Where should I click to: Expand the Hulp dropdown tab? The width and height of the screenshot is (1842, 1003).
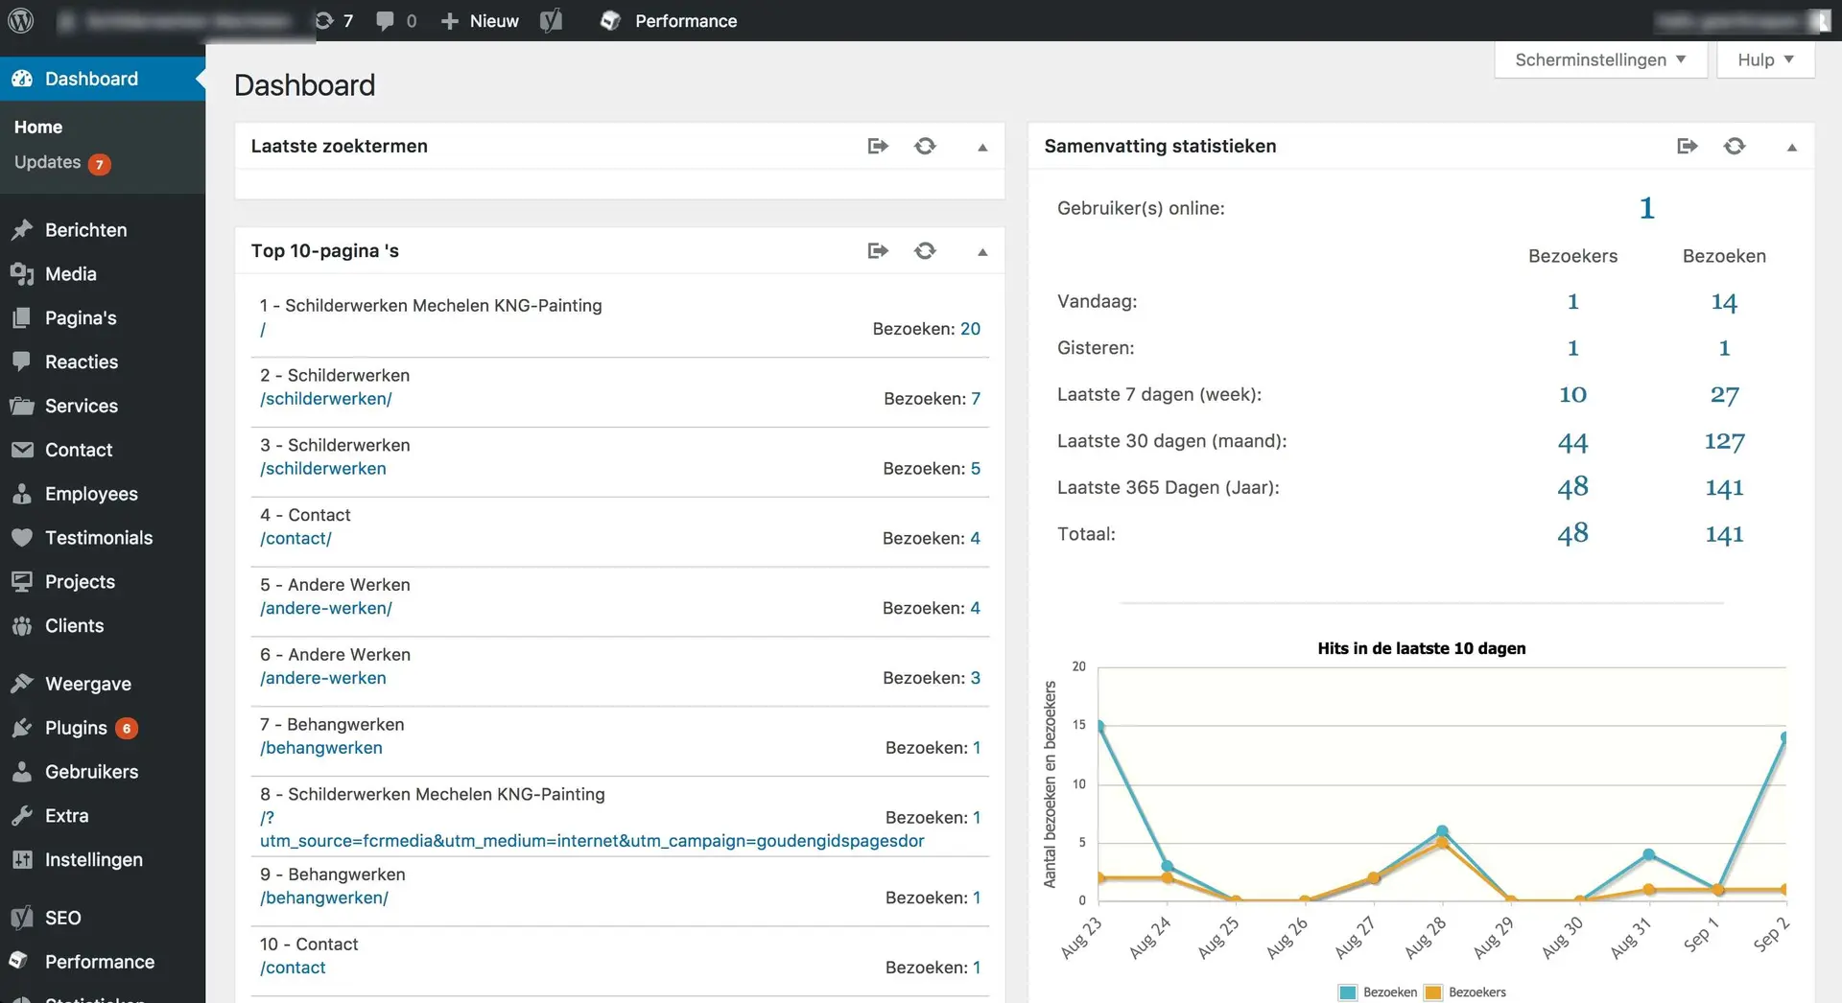click(1765, 59)
